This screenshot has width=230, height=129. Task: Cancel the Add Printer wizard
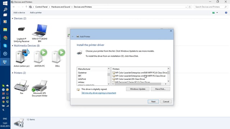pyautogui.click(x=166, y=101)
